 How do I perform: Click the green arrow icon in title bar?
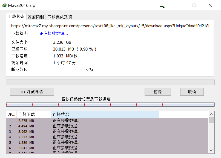[162, 7]
